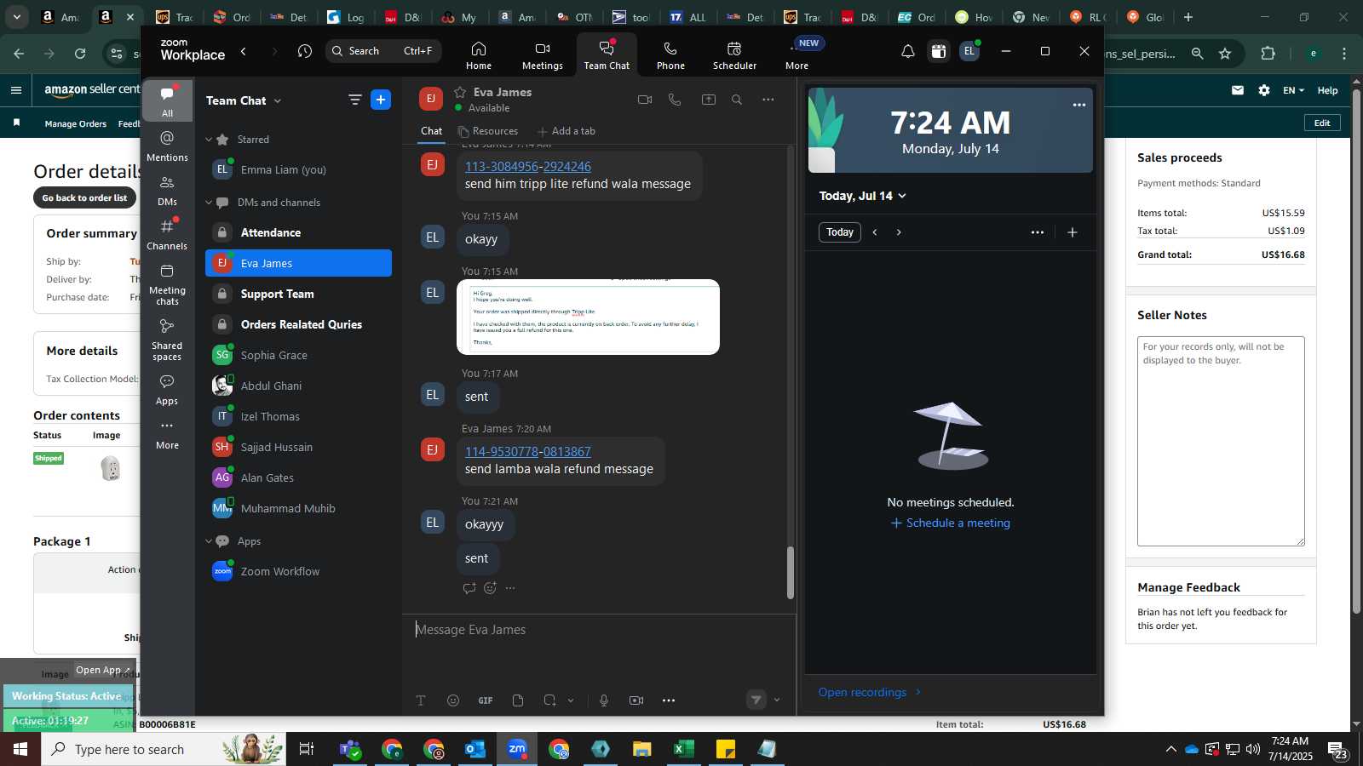Open Today, Jul 14 date dropdown
This screenshot has height=766, width=1363.
(862, 196)
